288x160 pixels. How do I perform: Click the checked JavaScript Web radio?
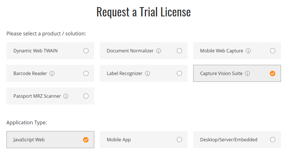(86, 140)
